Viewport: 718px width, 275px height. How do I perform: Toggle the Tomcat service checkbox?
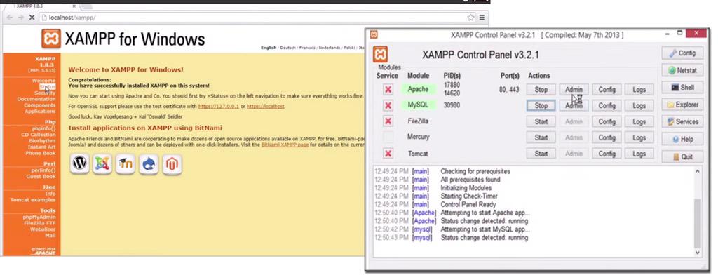pyautogui.click(x=388, y=154)
